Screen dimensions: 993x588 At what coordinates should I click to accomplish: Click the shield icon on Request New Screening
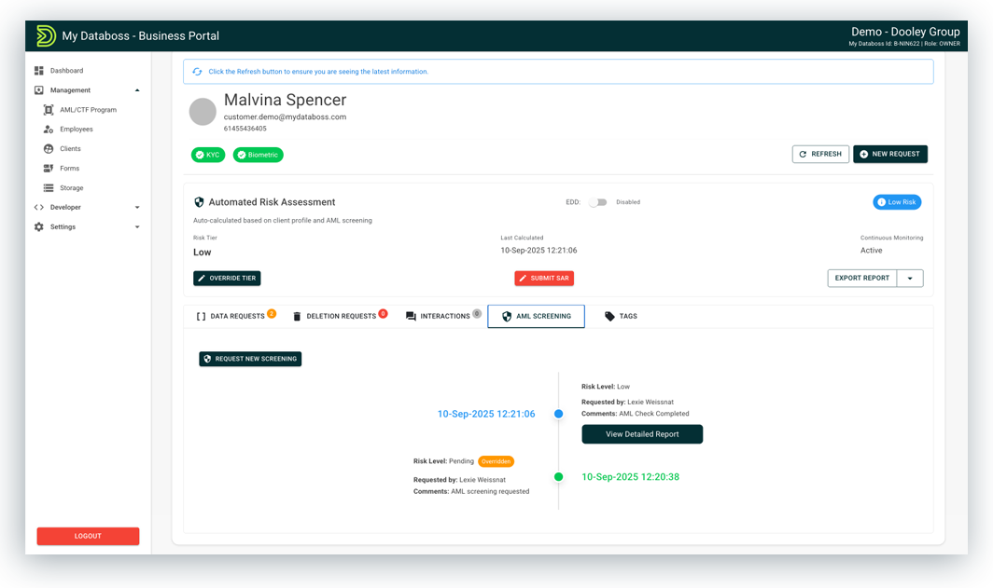pyautogui.click(x=206, y=359)
